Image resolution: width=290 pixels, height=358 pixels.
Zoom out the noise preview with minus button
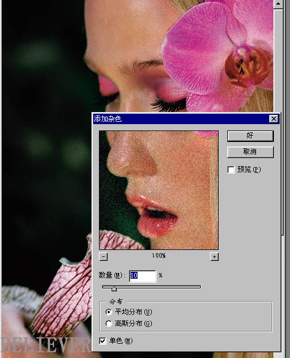[x=104, y=257]
